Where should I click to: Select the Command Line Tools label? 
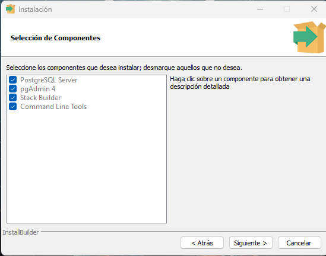[x=53, y=107]
